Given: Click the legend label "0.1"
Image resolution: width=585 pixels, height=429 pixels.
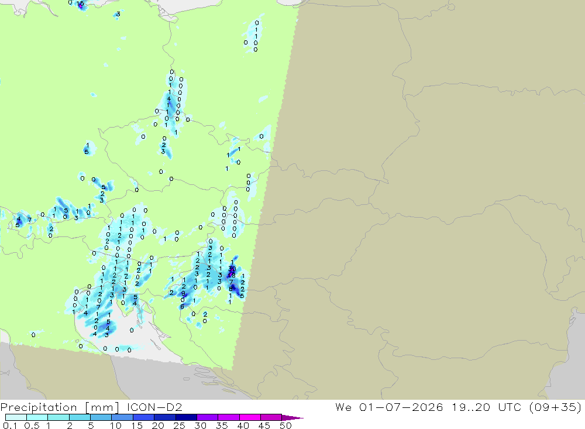Looking at the screenshot, I should coord(10,425).
